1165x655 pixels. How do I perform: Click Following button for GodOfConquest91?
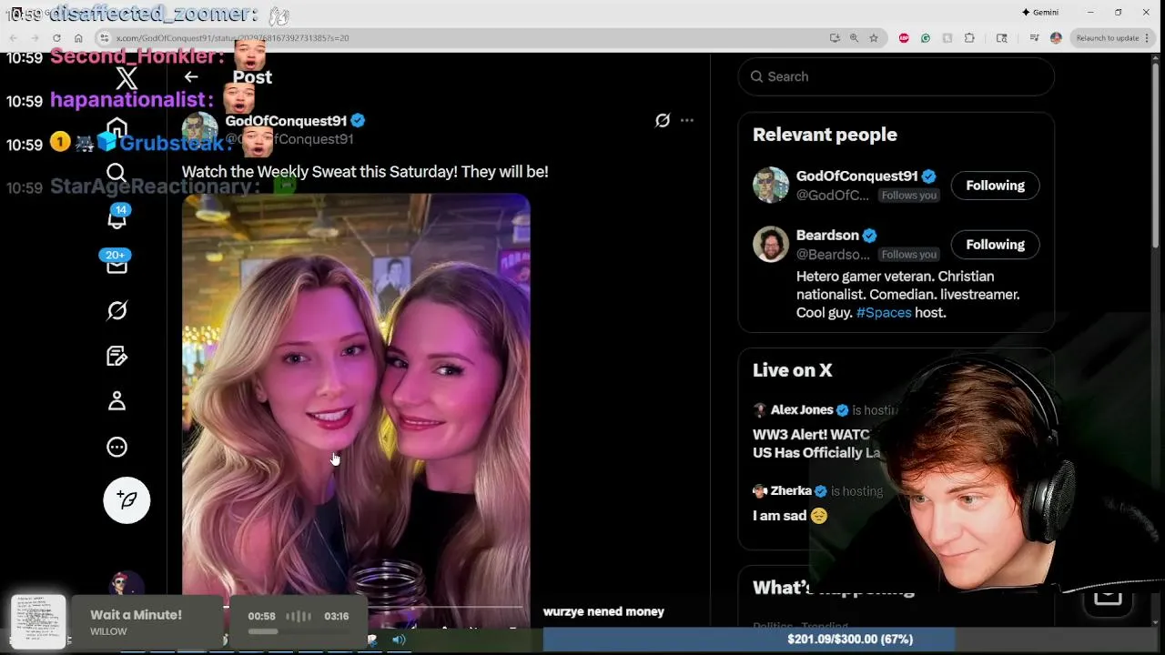pos(995,186)
